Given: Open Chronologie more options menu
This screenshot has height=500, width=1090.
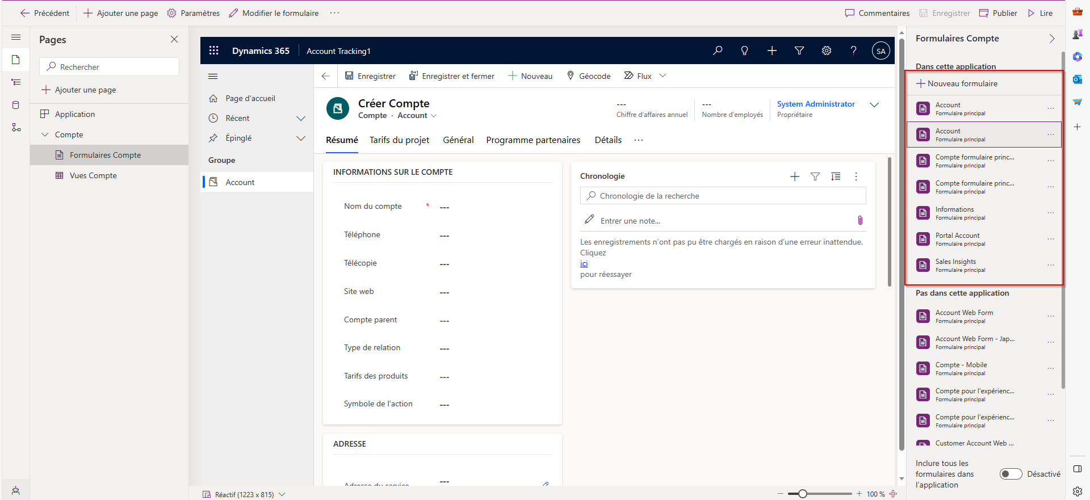Looking at the screenshot, I should 856,177.
